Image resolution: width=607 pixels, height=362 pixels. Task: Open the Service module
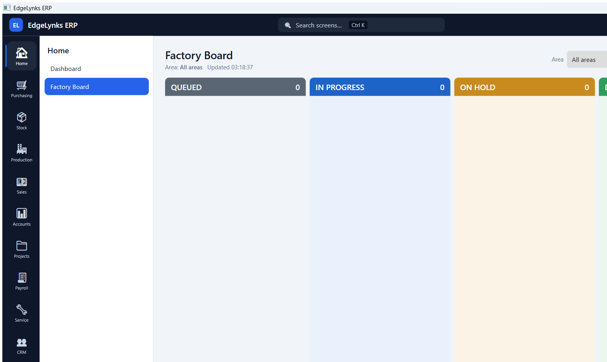pyautogui.click(x=22, y=313)
